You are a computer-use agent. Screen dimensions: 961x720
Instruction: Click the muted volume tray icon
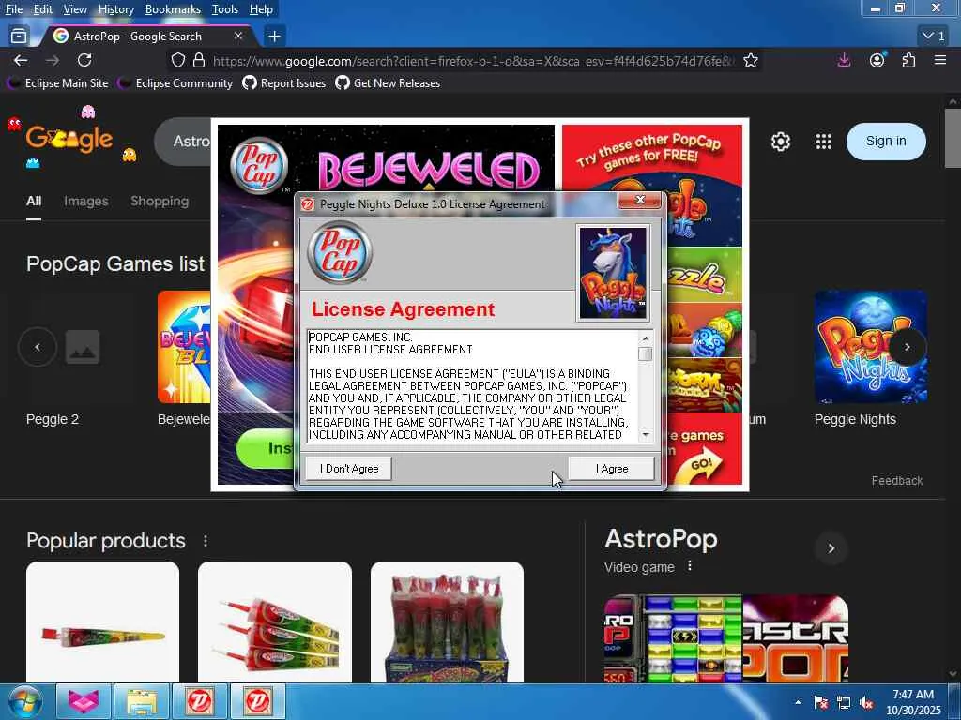[865, 703]
